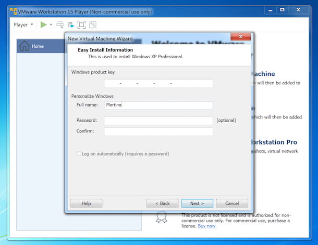
Task: Toggle Log on automatically checkbox
Action: pyautogui.click(x=79, y=153)
